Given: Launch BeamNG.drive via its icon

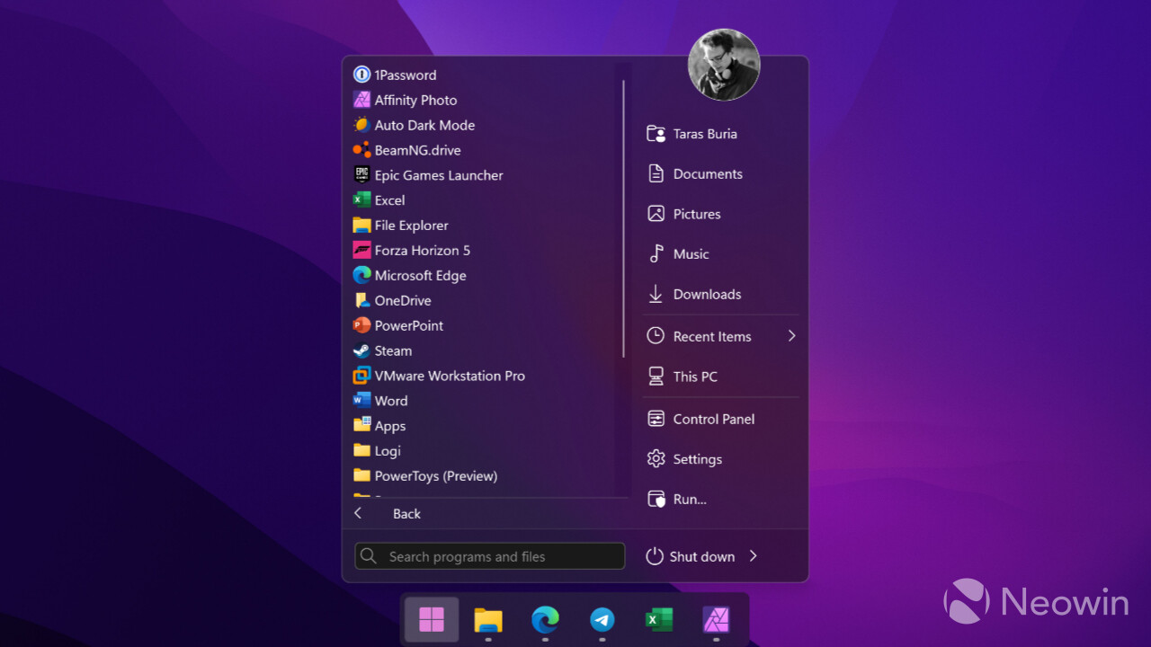Looking at the screenshot, I should click(361, 150).
